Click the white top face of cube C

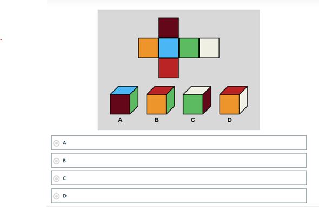(197, 91)
